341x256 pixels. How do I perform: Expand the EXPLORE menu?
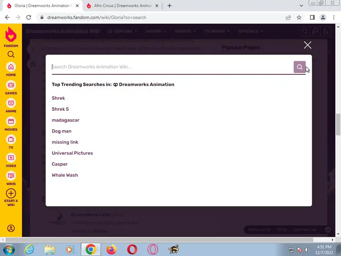click(x=123, y=31)
